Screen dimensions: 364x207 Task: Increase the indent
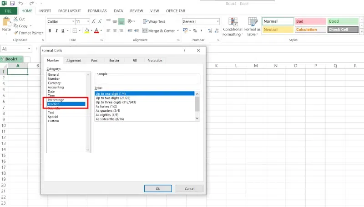136,31
